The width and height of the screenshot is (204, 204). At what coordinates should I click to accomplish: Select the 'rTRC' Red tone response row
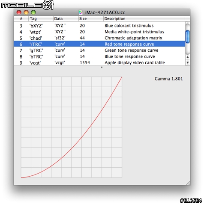point(99,44)
